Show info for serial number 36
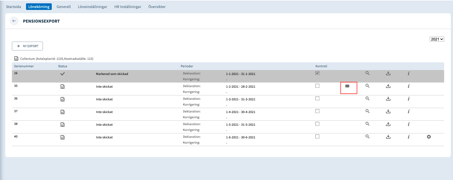The height and width of the screenshot is (180, 453). (x=408, y=99)
